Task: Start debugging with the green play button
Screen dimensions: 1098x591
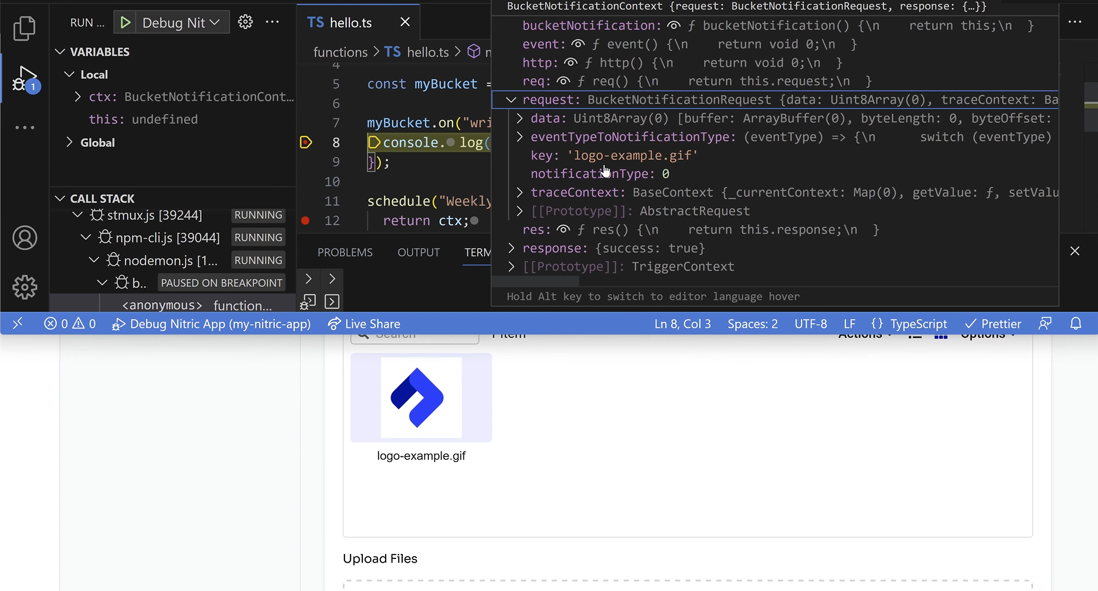Action: pyautogui.click(x=125, y=22)
